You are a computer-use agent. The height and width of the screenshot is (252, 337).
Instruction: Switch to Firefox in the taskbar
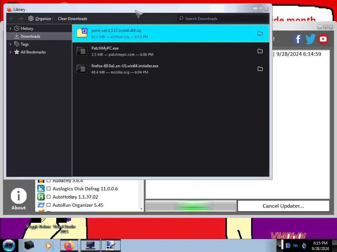[x=69, y=245]
